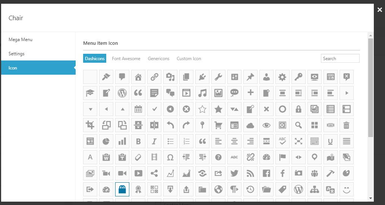Open the Settings section in sidebar

coord(16,54)
